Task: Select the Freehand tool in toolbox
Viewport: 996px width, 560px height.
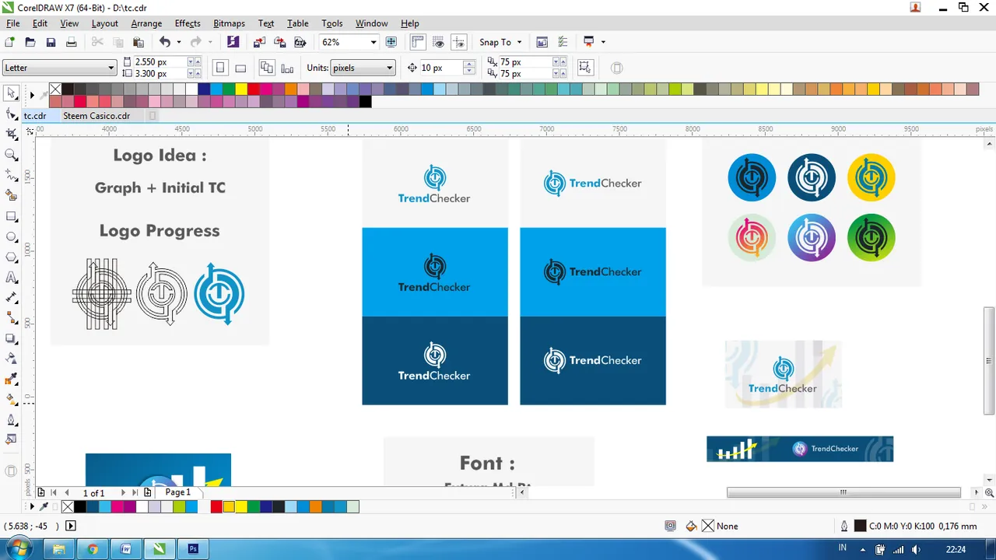Action: pos(11,175)
